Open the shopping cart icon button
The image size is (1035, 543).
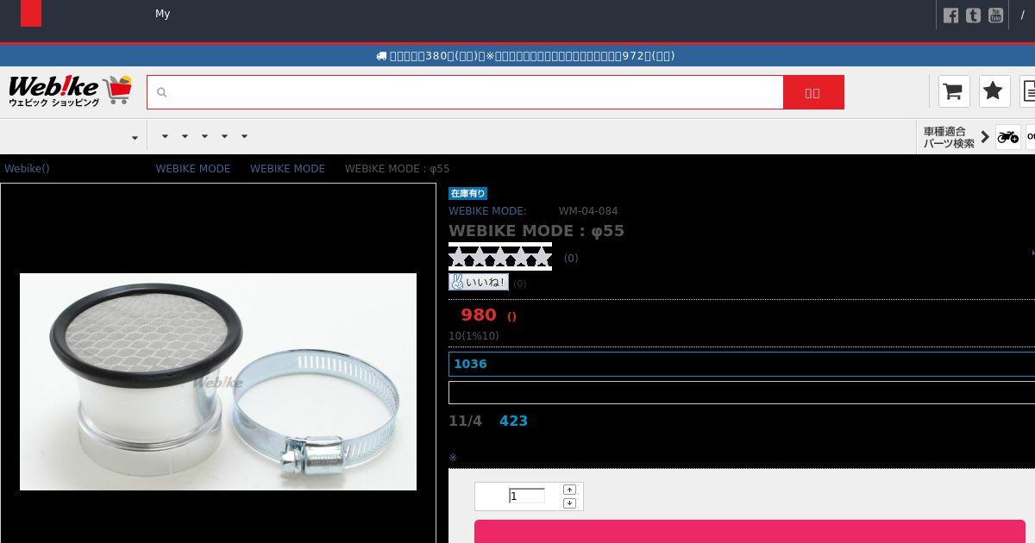tap(953, 91)
